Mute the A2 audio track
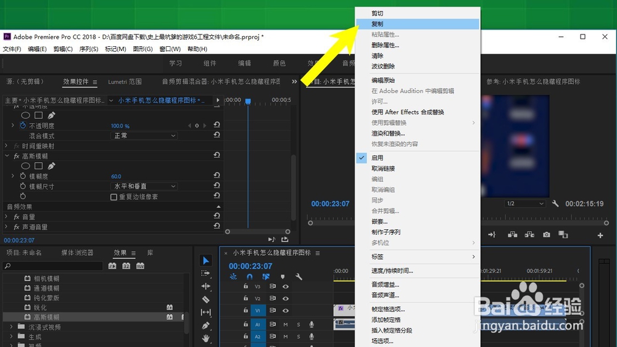The height and width of the screenshot is (347, 617). [x=286, y=337]
